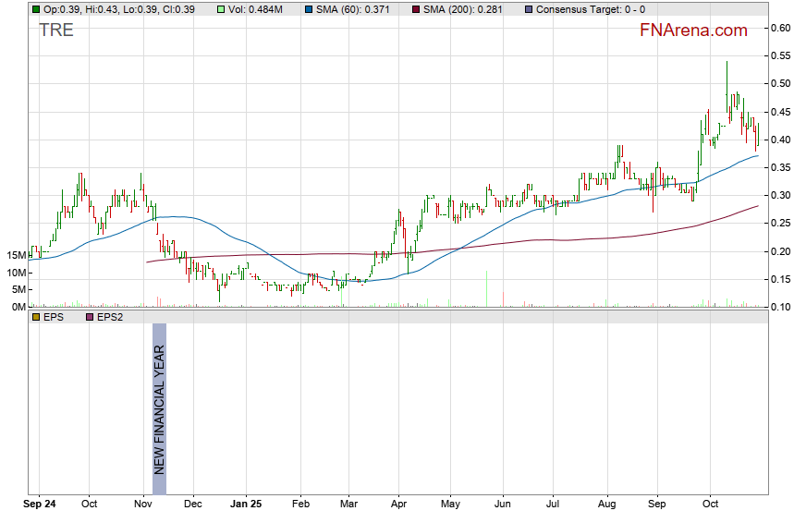Click the light green Vol legend swatch

pyautogui.click(x=222, y=9)
